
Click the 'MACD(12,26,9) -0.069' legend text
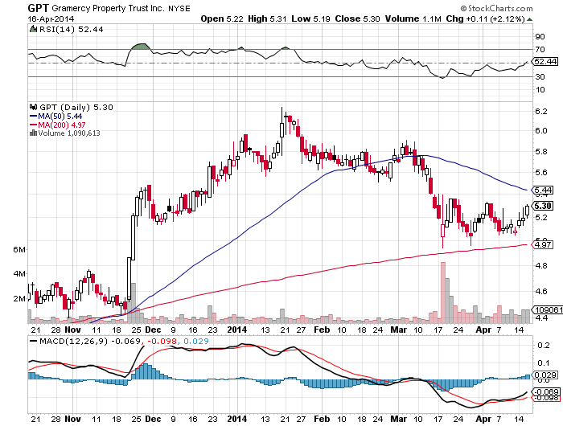[90, 341]
